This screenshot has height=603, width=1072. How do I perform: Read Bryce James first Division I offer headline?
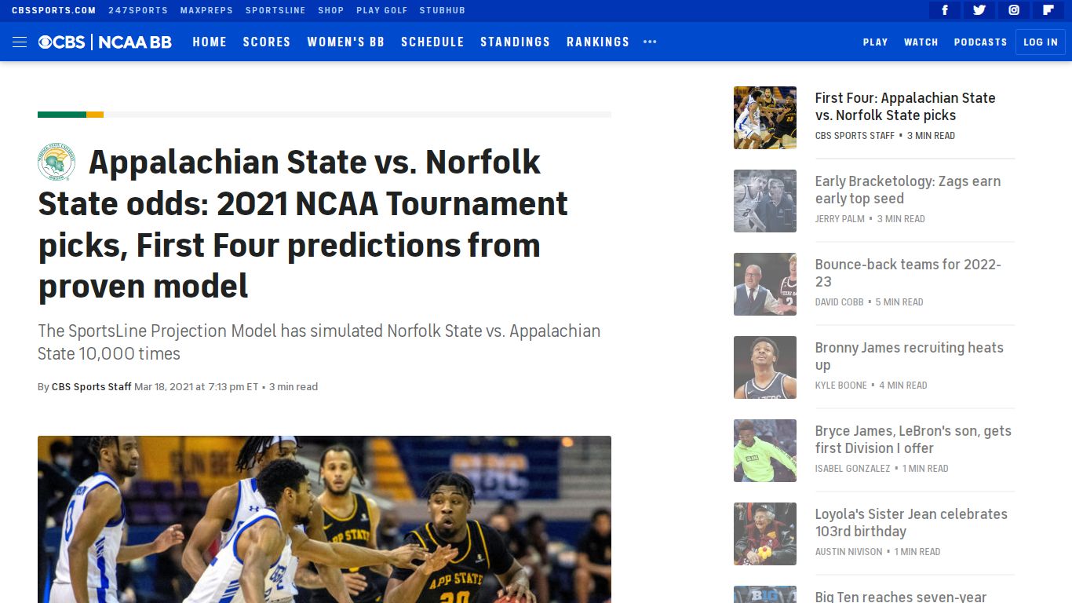pyautogui.click(x=913, y=440)
